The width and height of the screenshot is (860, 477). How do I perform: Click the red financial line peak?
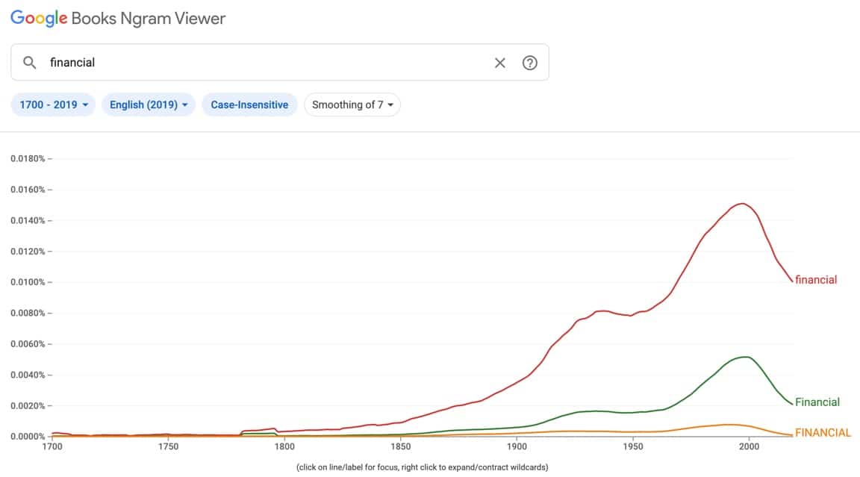743,203
